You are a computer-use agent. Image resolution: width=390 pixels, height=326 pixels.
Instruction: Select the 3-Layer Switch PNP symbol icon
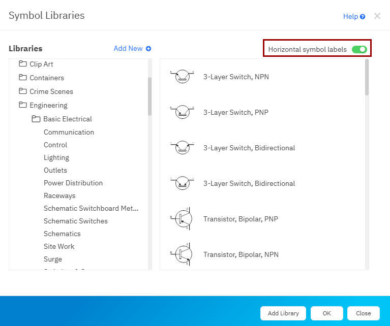[x=182, y=113]
